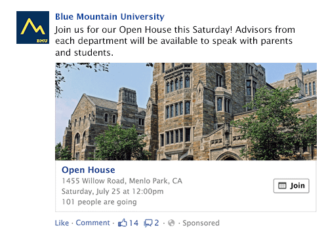Image resolution: width=326 pixels, height=237 pixels.
Task: Click the 101 people are going text
Action: 99,202
